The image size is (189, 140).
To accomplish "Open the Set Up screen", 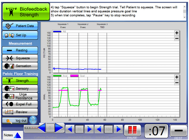I will (x=20, y=35).
